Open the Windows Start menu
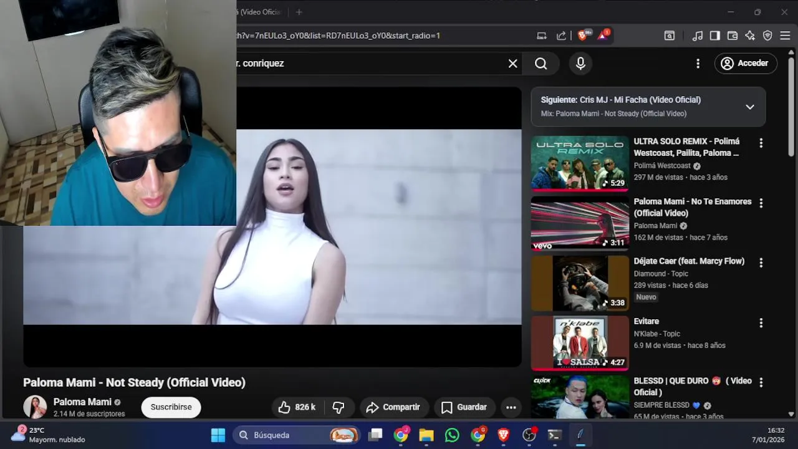The width and height of the screenshot is (798, 449). (x=218, y=435)
